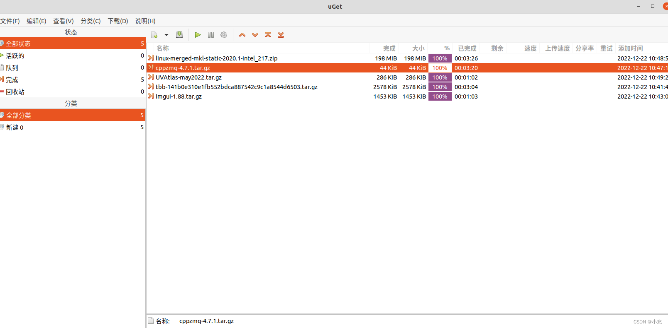
Task: Sort by the 完成 column header
Action: coord(384,48)
